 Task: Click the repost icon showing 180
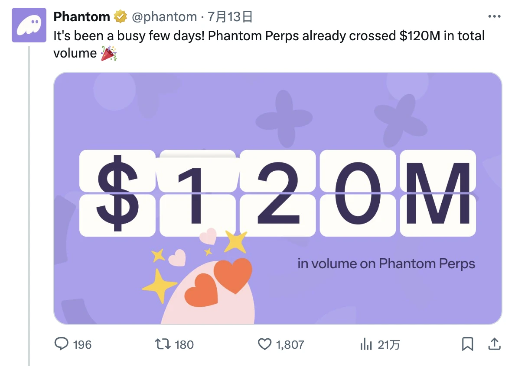[x=163, y=344]
